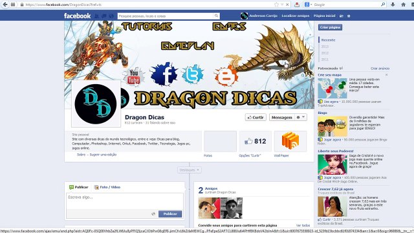Click Ver todos link

click(303, 225)
